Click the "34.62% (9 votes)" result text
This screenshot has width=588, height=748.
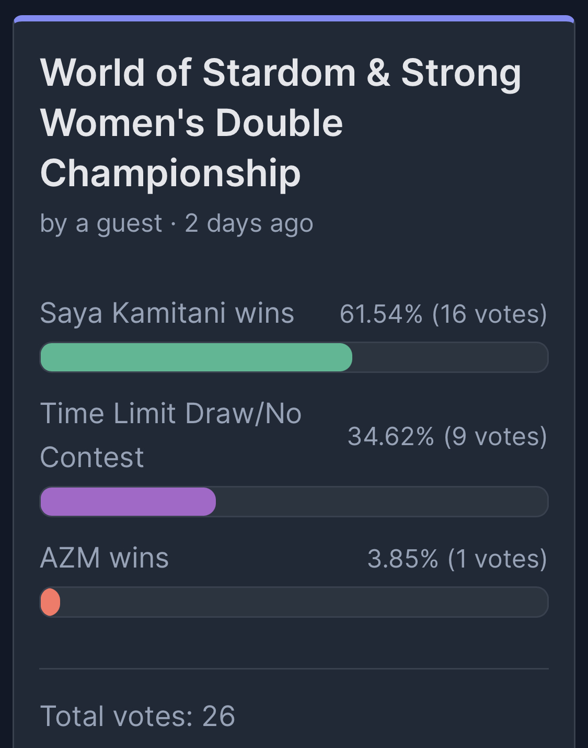tap(447, 436)
